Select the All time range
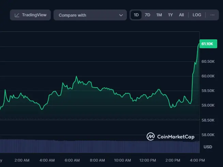 pos(181,15)
